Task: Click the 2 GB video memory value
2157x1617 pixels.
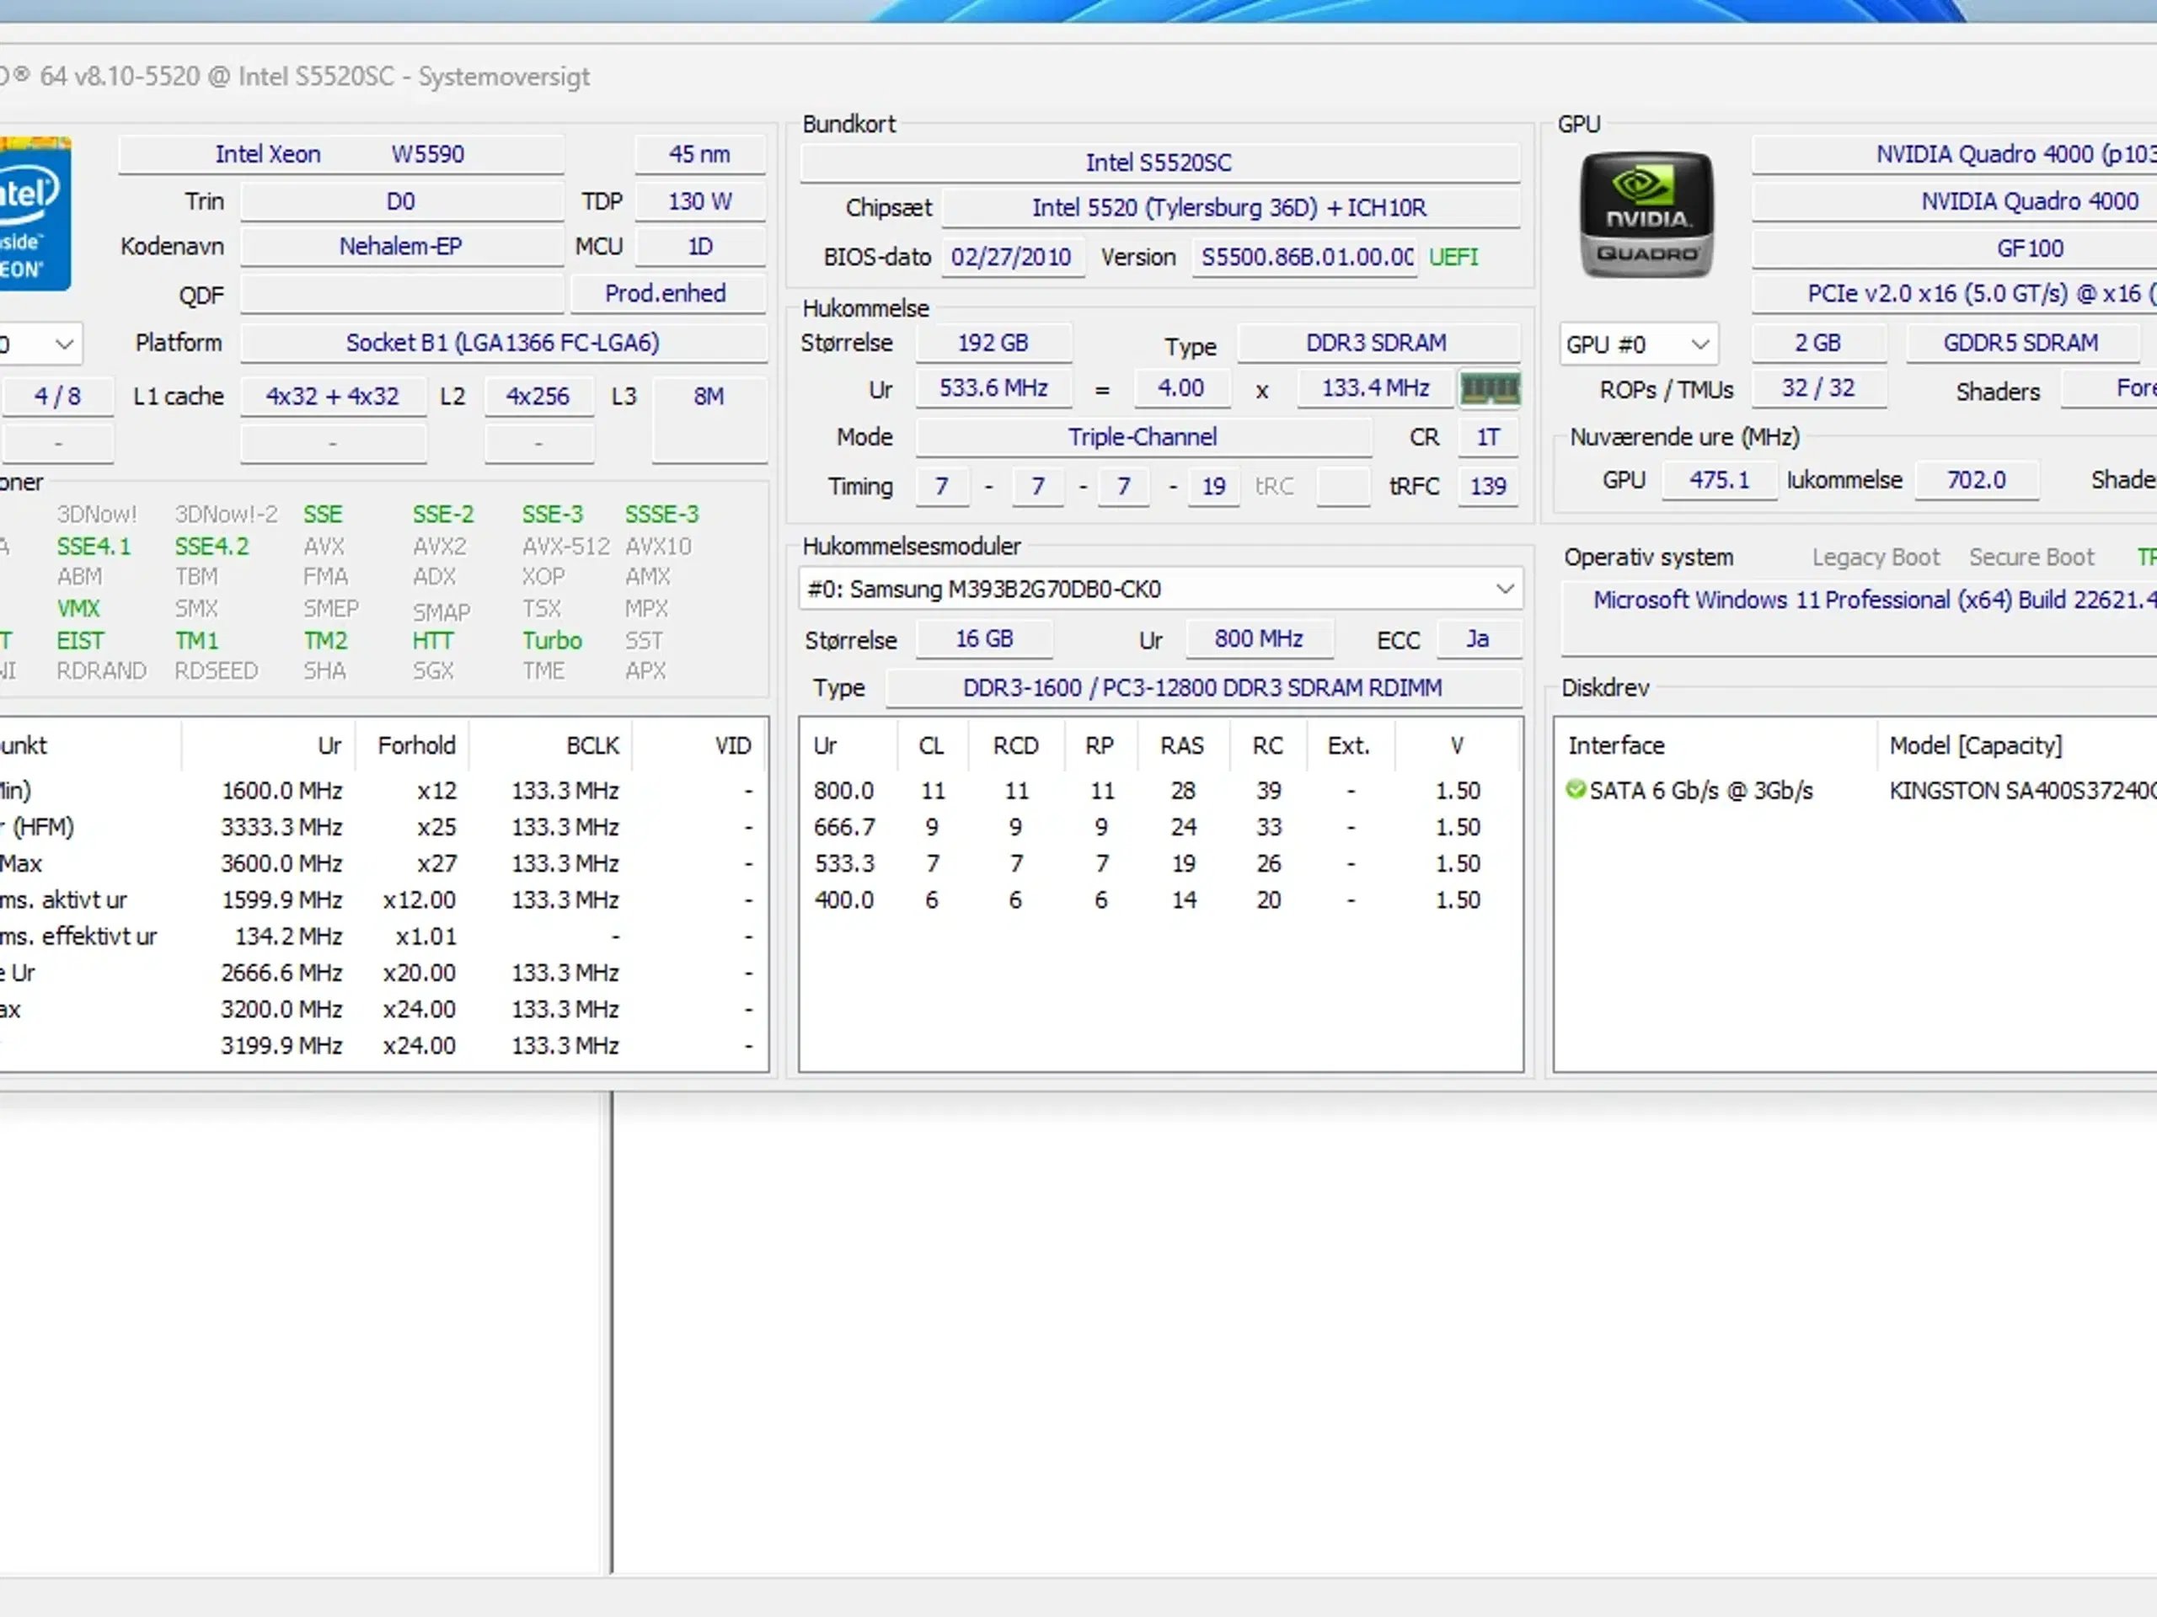Action: pos(1818,343)
